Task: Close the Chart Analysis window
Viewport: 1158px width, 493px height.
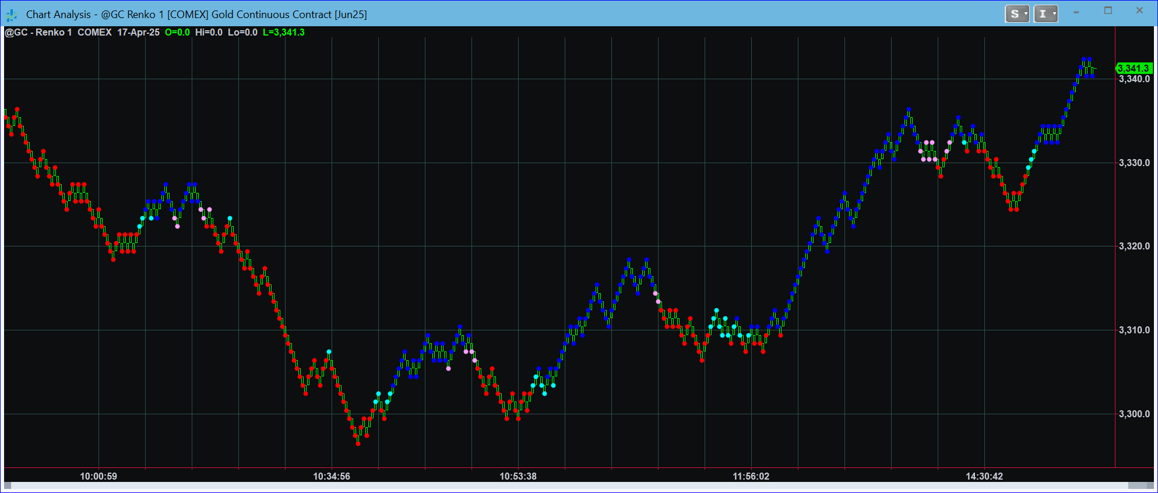Action: pos(1139,10)
